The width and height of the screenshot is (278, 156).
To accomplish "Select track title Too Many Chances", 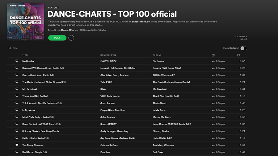I will [33, 145].
